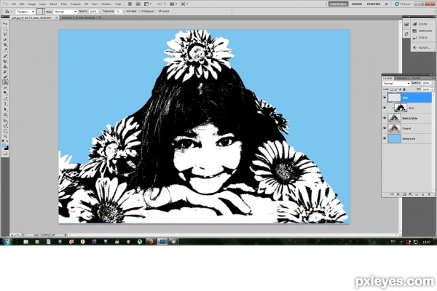
Task: Select the Rectangle shape tool
Action: pyautogui.click(x=5, y=115)
